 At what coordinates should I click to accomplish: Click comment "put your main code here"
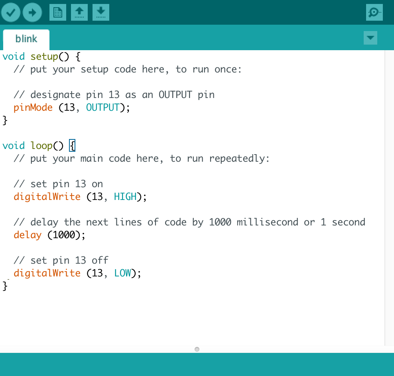(x=142, y=159)
